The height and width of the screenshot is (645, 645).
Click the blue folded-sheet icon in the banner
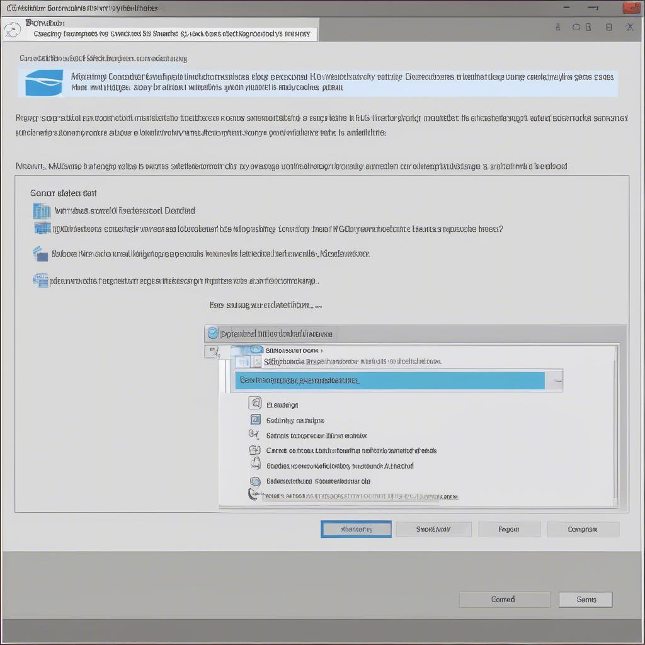pos(44,83)
